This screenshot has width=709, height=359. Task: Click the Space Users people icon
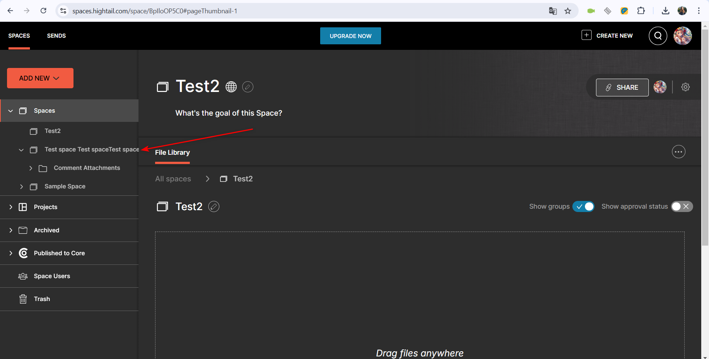pos(23,276)
